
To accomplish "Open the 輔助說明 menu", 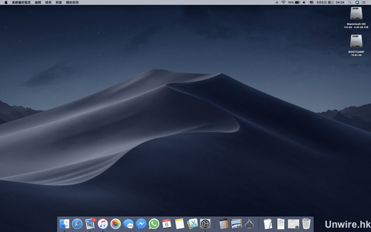I will 72,2.
